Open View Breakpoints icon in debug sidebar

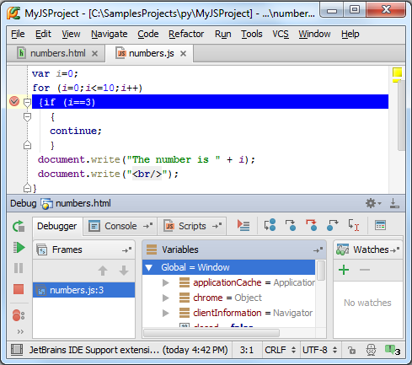coord(19,315)
